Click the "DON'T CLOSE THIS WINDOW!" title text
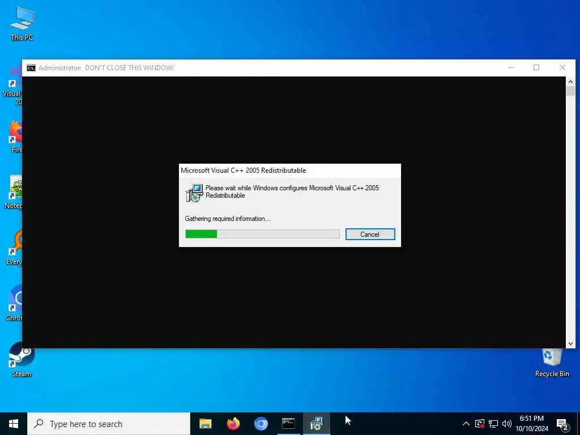Screen dimensions: 580x435 (129, 68)
